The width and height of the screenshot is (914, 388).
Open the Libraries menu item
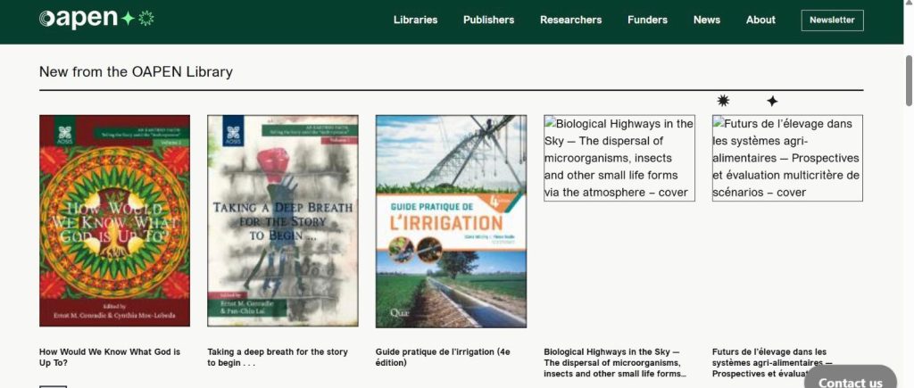[x=415, y=20]
